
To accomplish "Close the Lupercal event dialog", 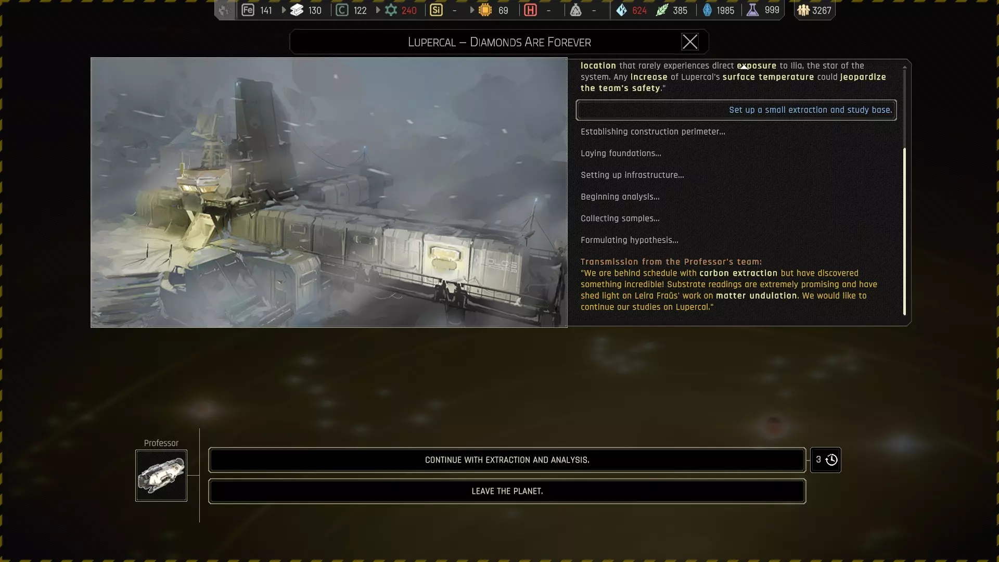I will pyautogui.click(x=689, y=42).
